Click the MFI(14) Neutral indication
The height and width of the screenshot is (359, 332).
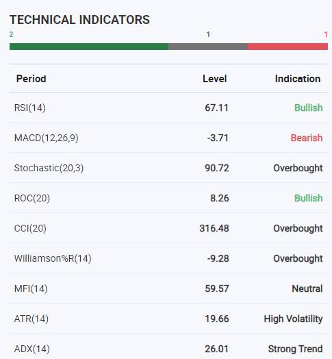pyautogui.click(x=307, y=288)
